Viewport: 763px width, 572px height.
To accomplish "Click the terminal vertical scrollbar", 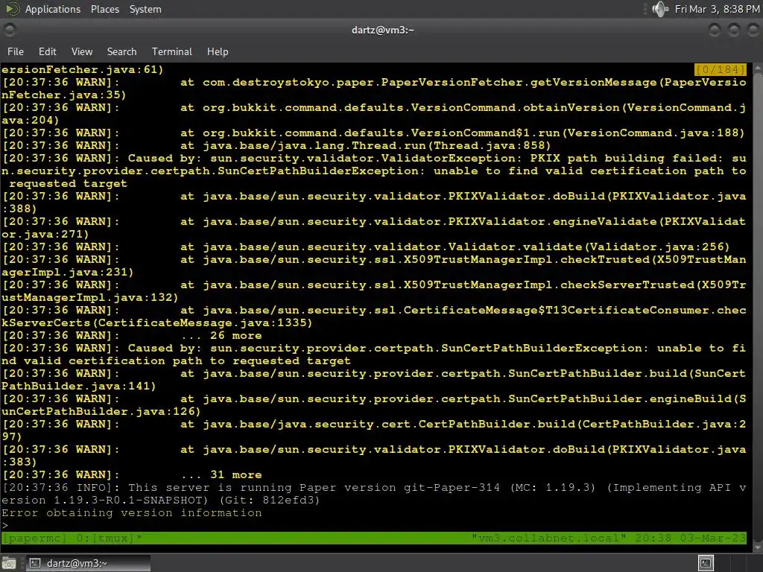I will pos(757,306).
